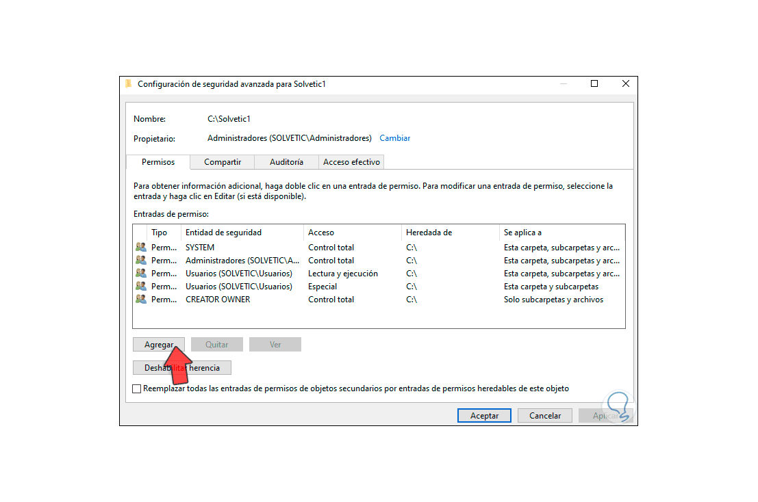Click Deshabilitar herencia

pyautogui.click(x=181, y=367)
